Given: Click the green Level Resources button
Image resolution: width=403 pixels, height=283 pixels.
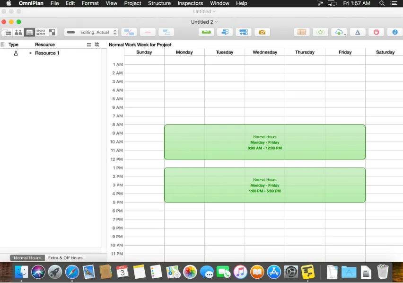Looking at the screenshot, I should coord(206,32).
